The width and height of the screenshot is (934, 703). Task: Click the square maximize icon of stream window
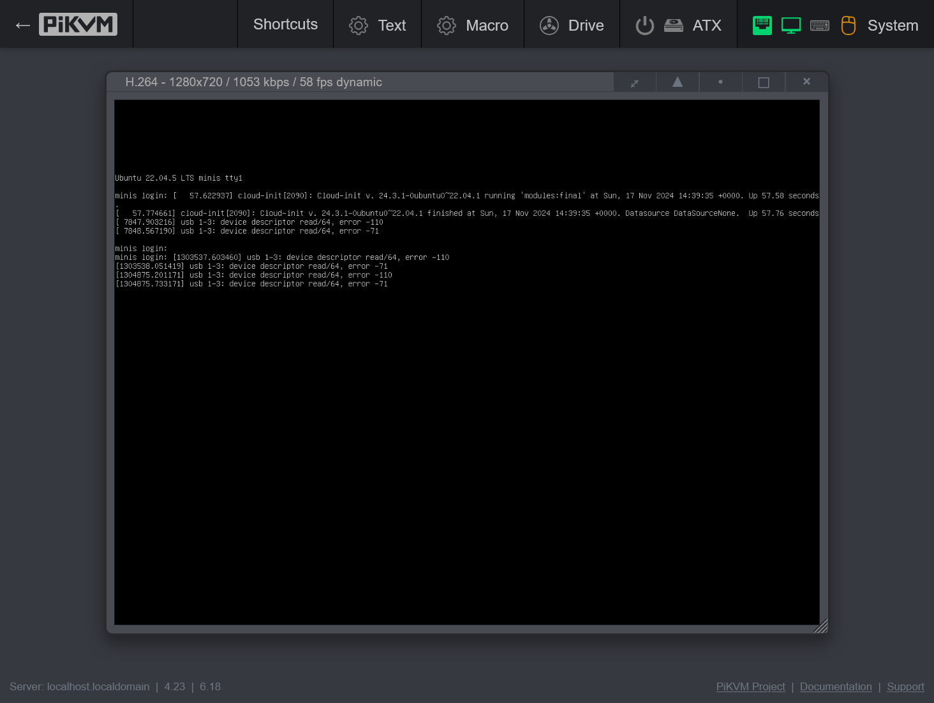(763, 82)
